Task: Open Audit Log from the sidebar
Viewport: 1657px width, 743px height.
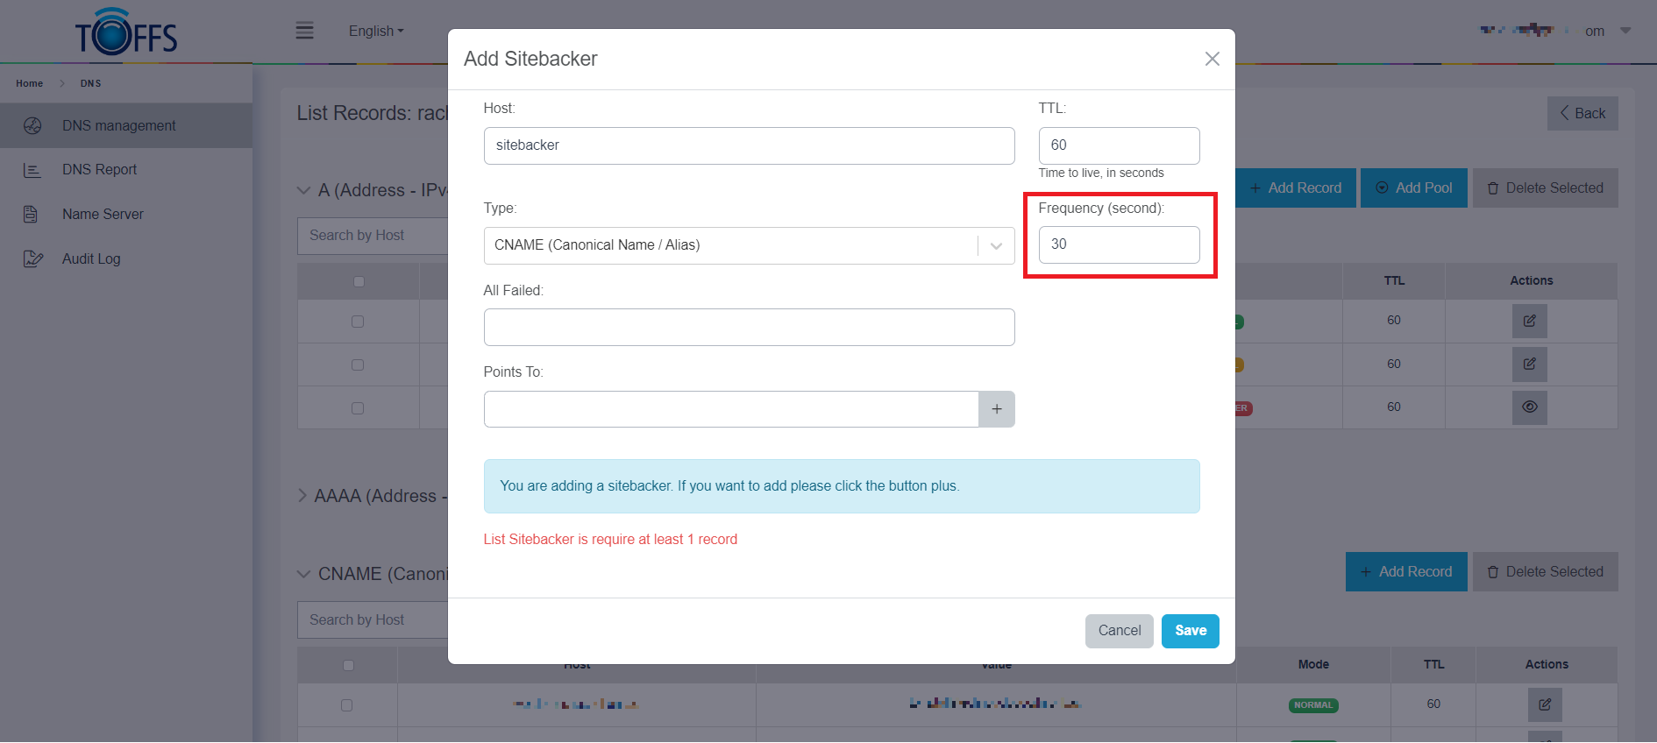Action: tap(91, 258)
